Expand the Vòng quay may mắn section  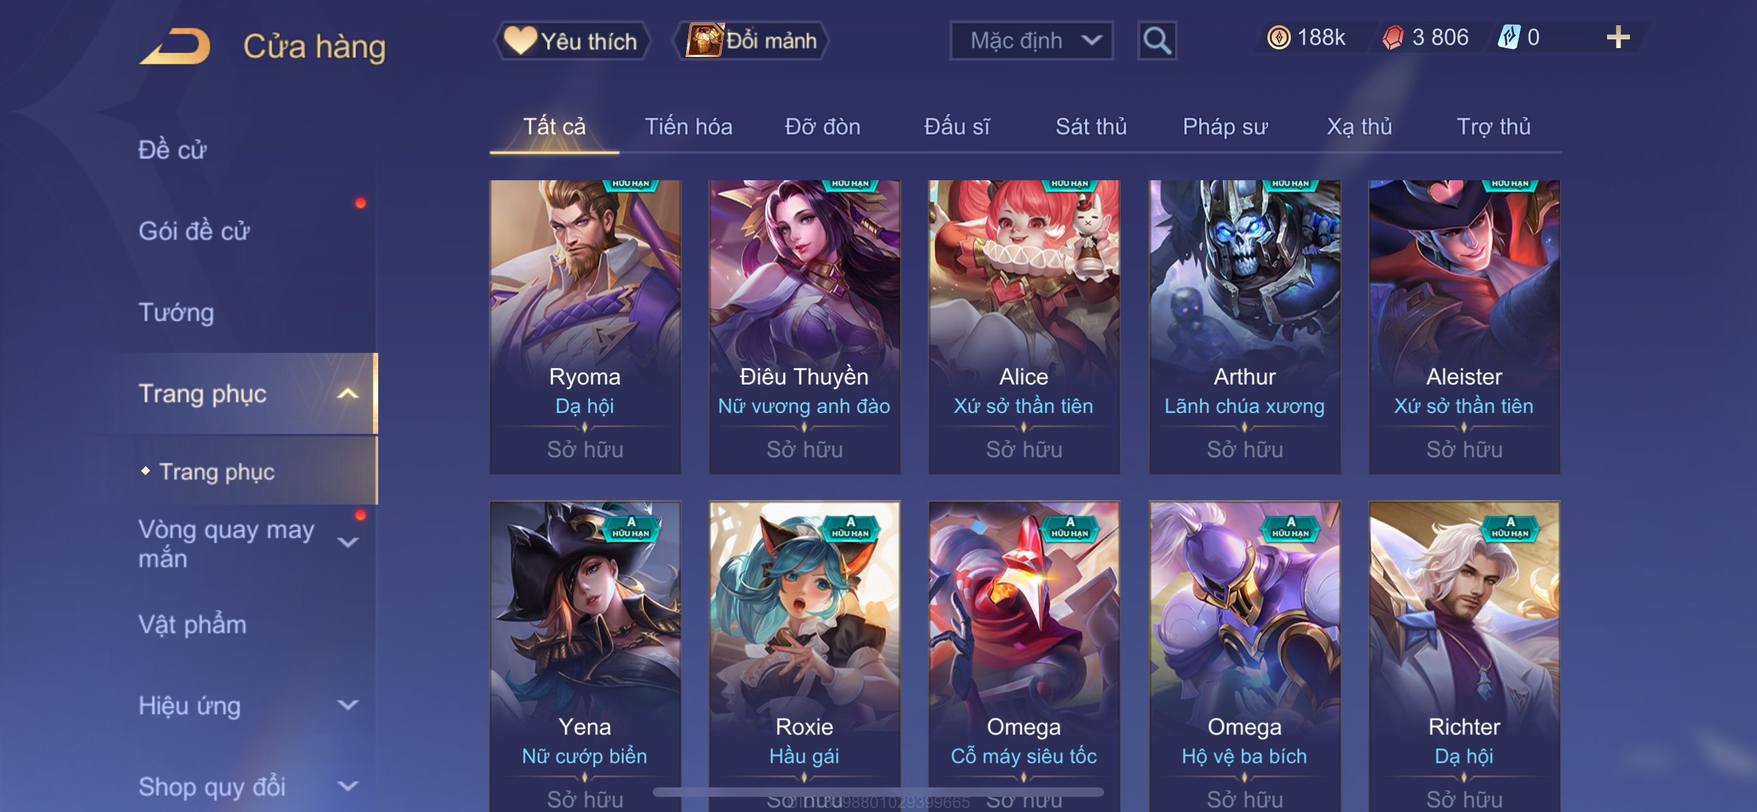(348, 543)
